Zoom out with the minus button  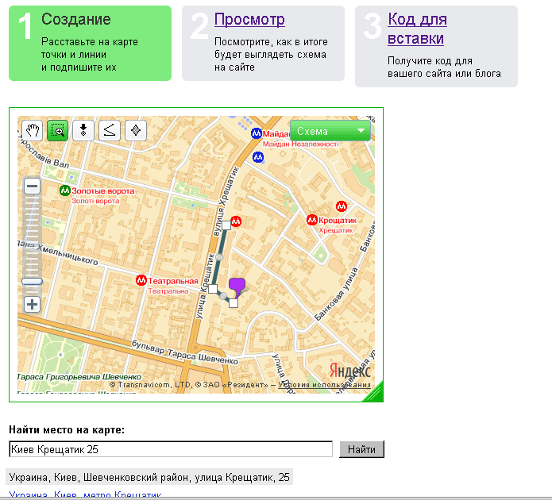pos(32,187)
